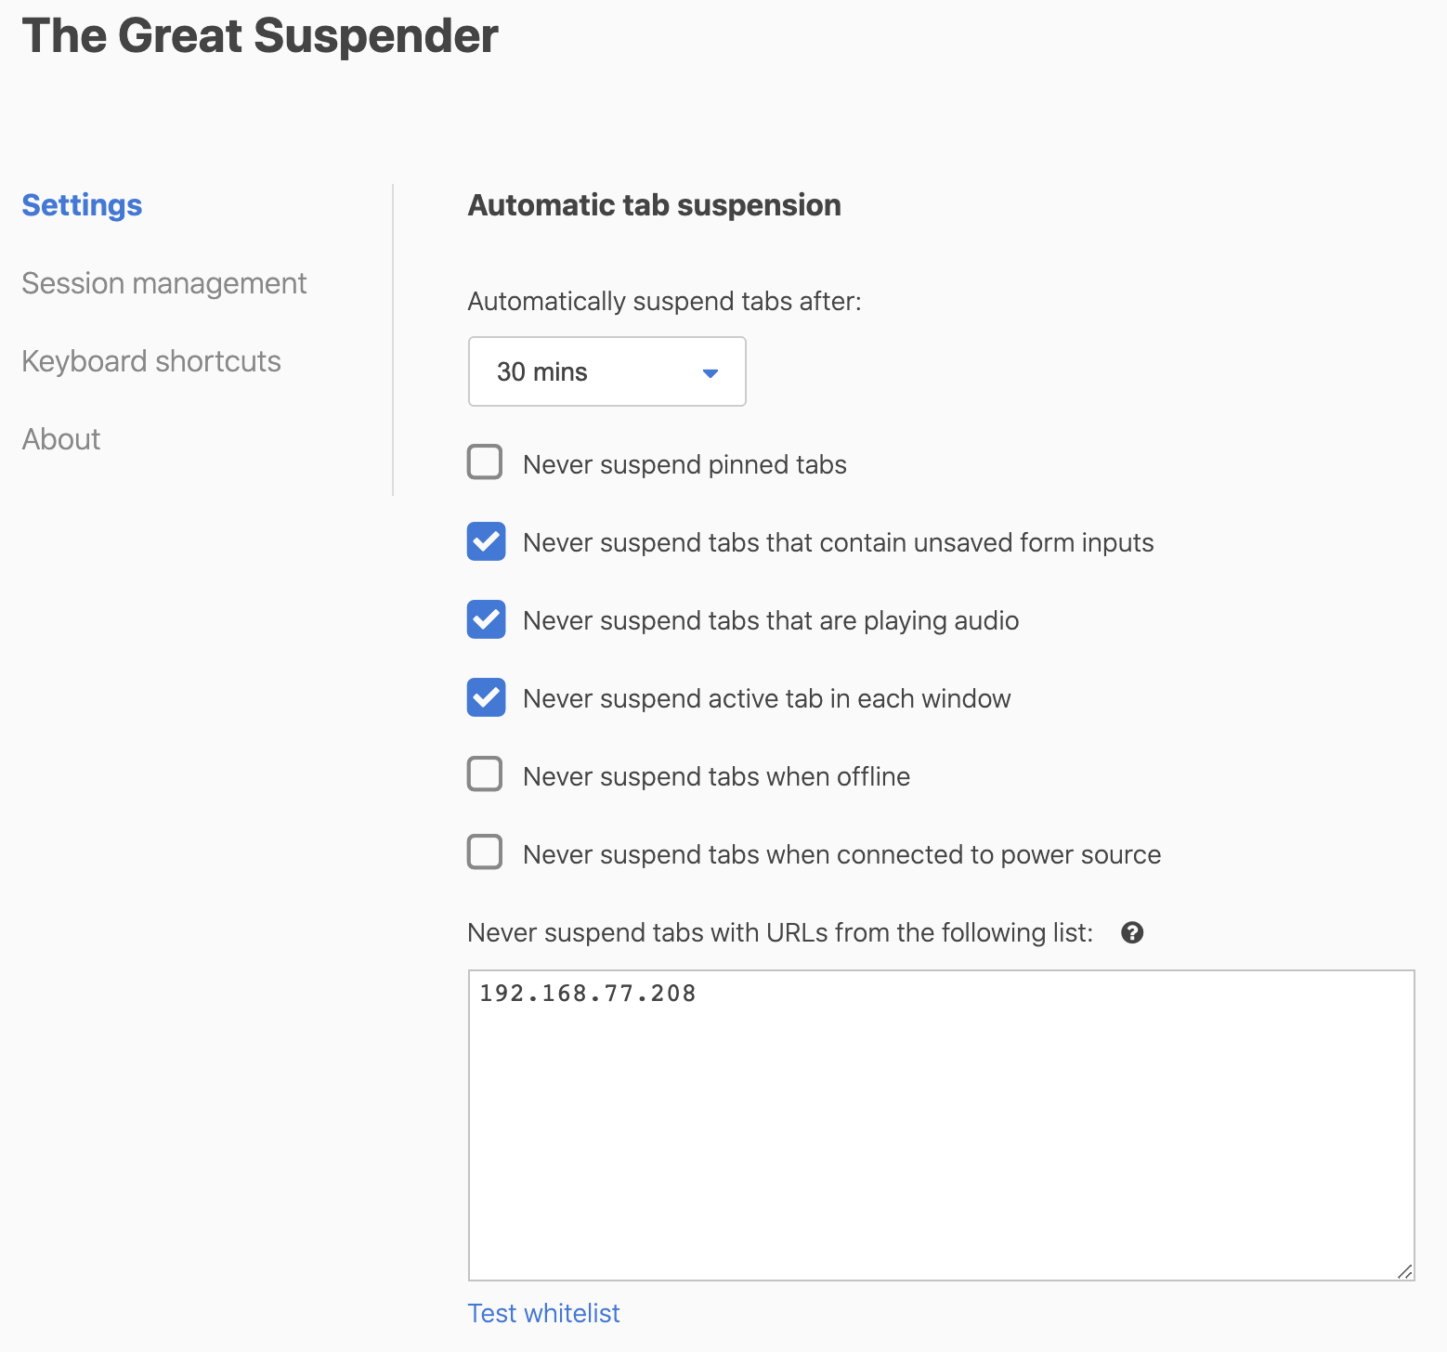Select the Settings section
Screen dimensions: 1447x1352
(x=82, y=205)
